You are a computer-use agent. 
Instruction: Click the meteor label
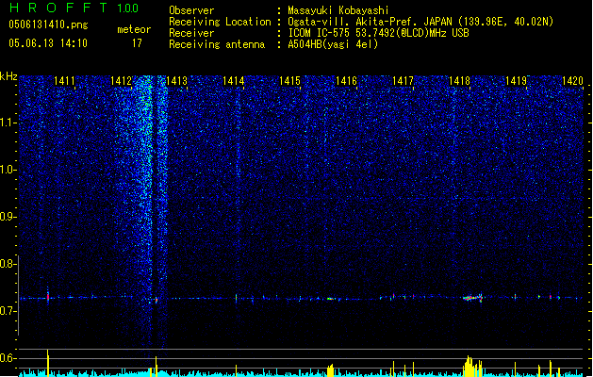coord(134,29)
